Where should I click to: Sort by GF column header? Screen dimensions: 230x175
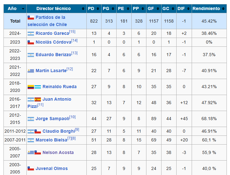[153, 8]
